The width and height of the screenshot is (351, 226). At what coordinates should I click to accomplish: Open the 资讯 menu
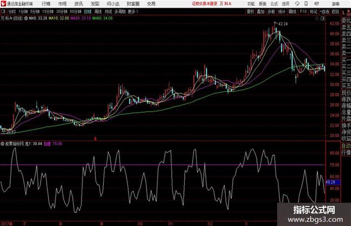(x=79, y=4)
